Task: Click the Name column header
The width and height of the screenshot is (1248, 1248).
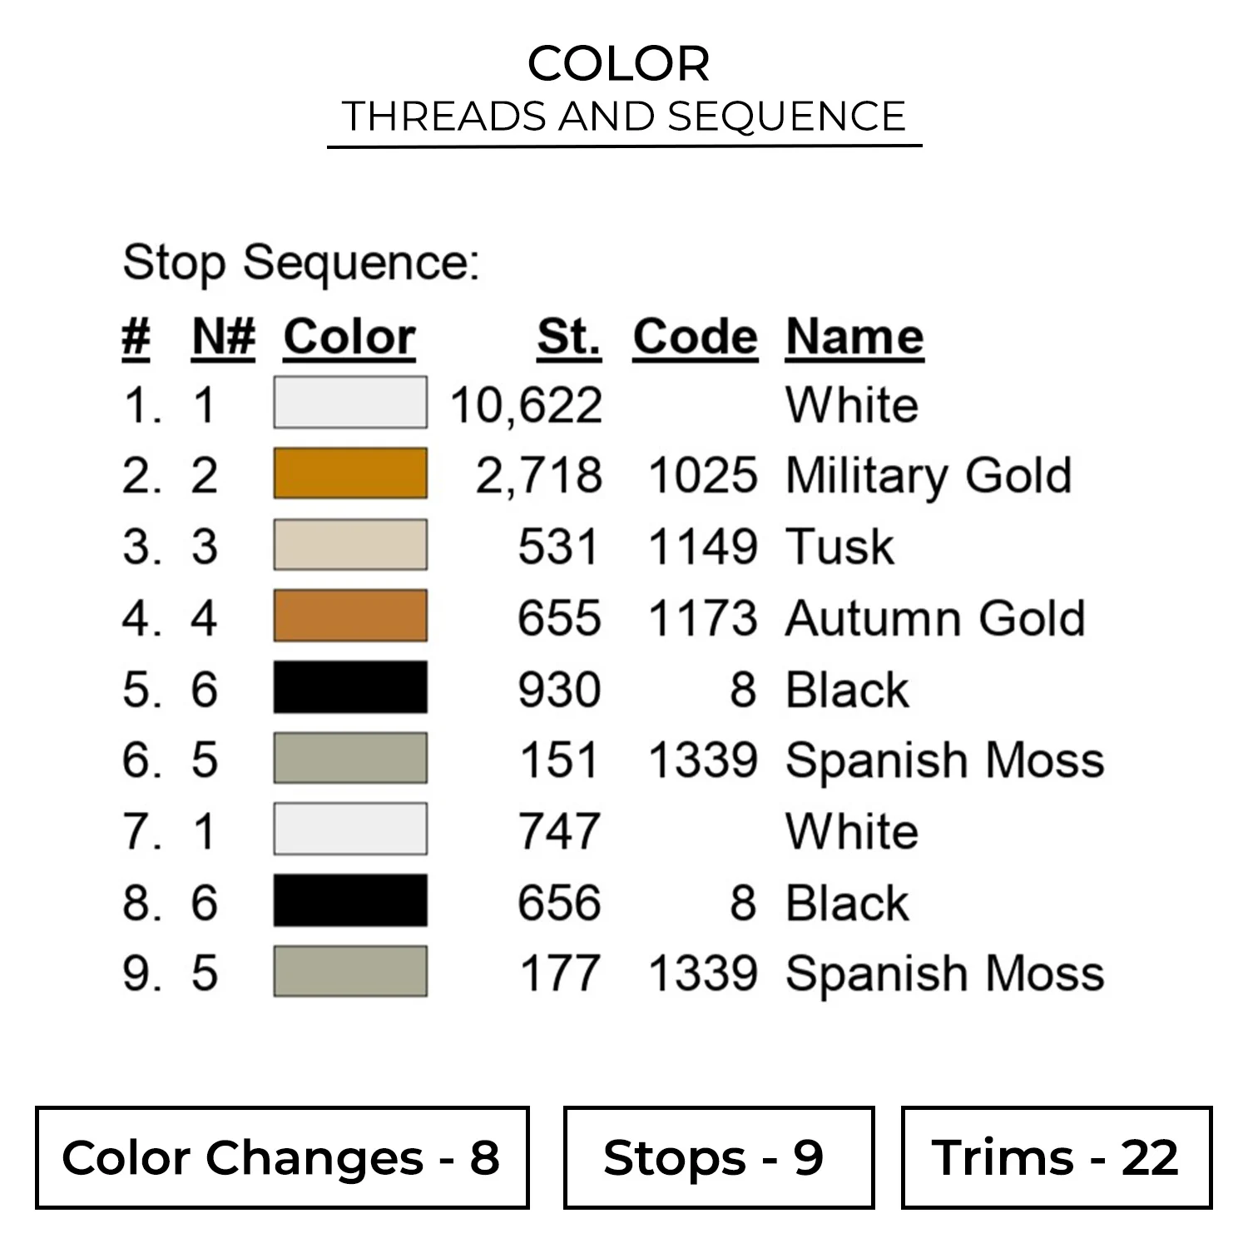Action: [x=854, y=338]
